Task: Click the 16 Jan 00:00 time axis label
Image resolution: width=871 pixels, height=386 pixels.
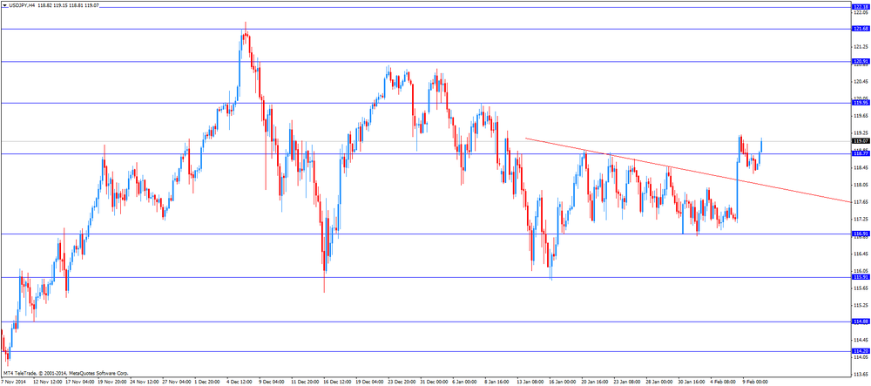Action: pos(562,383)
